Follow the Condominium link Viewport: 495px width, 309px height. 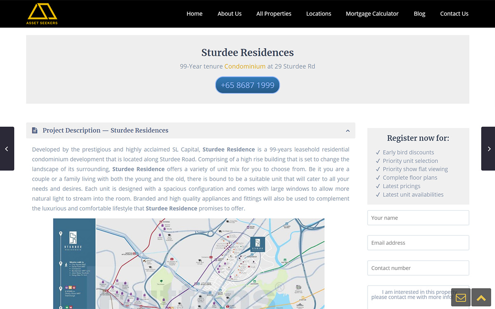[245, 66]
